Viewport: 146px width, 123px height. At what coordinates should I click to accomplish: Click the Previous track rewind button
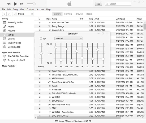(x=9, y=4)
